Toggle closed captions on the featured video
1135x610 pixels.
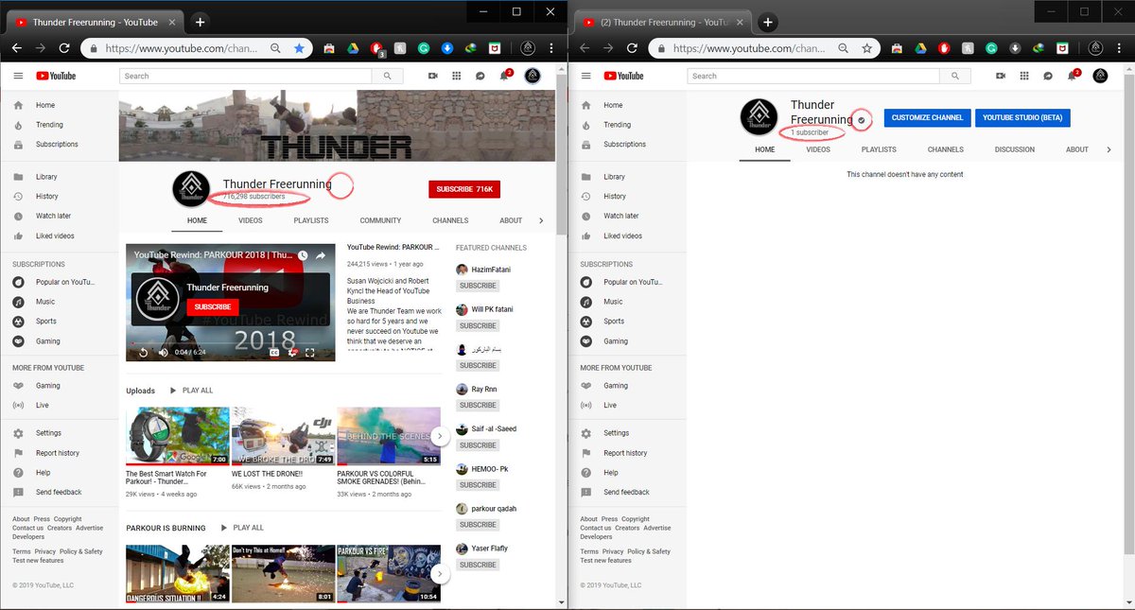[274, 352]
